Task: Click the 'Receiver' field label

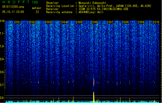Action: coord(52,9)
